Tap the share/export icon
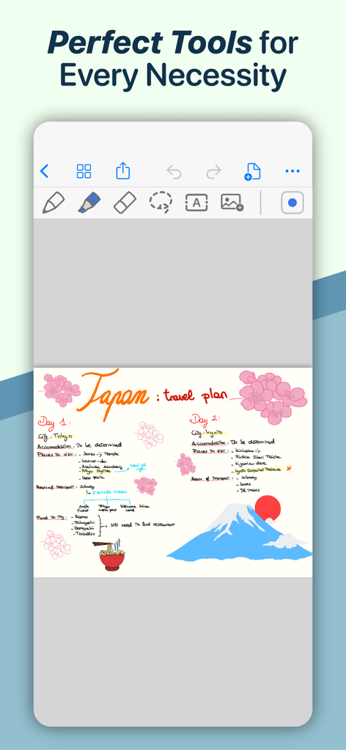The width and height of the screenshot is (346, 750). [123, 171]
